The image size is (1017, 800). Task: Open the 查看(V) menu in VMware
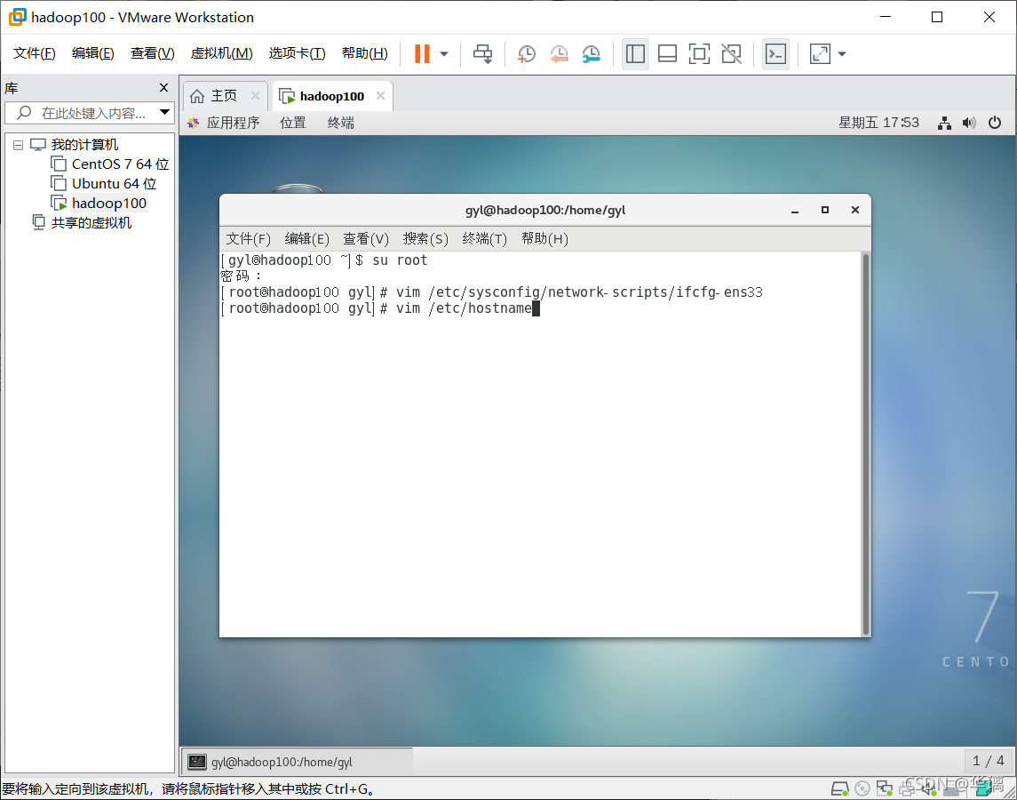153,53
